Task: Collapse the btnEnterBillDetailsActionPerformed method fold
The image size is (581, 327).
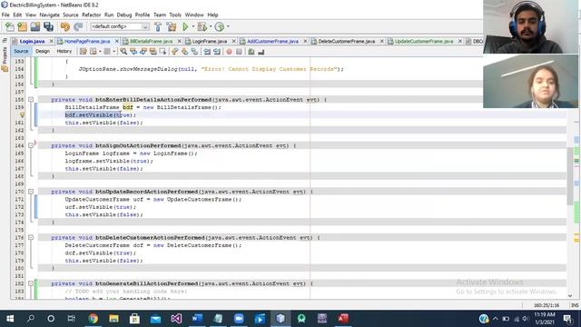Action: (31, 99)
